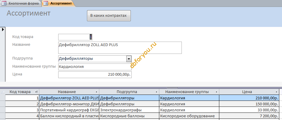Click the Название form label
282x120 pixels.
pos(21,45)
